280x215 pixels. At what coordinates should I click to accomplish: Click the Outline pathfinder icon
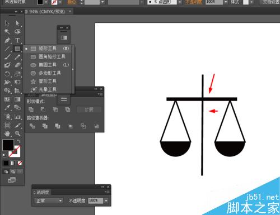83,126
